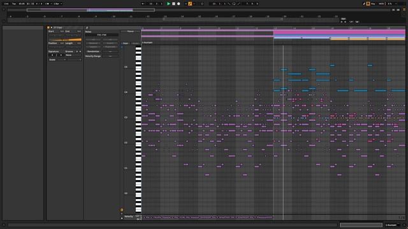408x229 pixels.
Task: Open the scale root note dropdown
Action: (61, 59)
